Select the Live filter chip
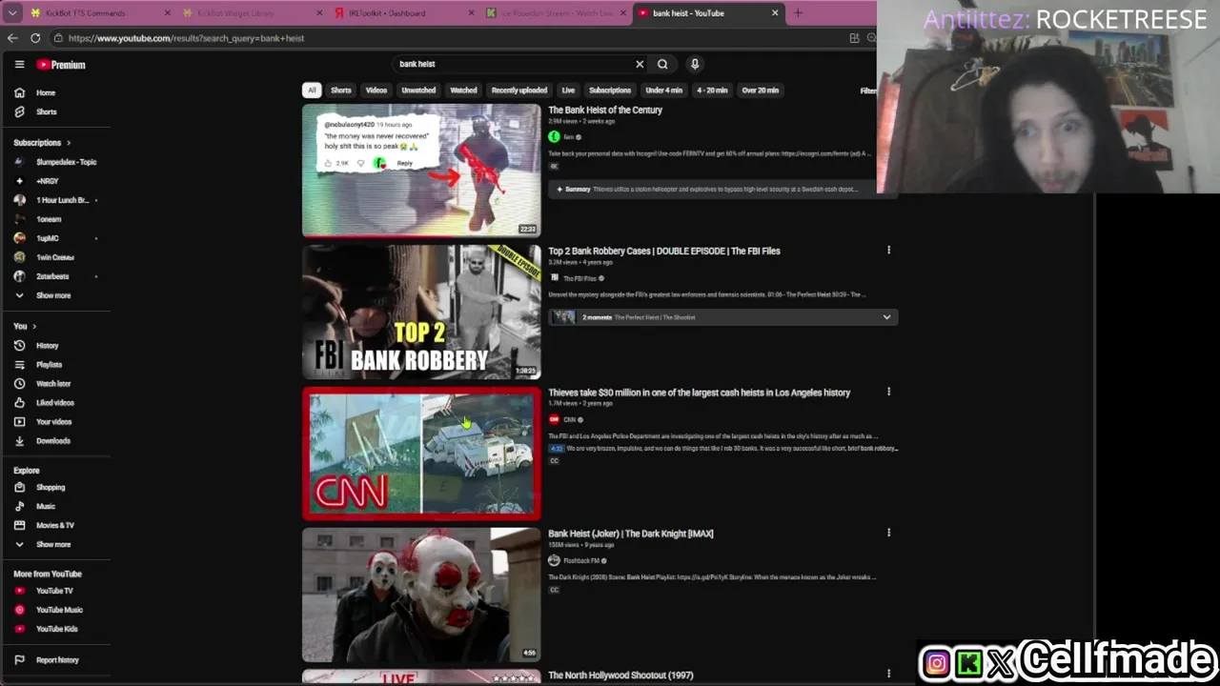Image resolution: width=1220 pixels, height=686 pixels. click(x=568, y=90)
